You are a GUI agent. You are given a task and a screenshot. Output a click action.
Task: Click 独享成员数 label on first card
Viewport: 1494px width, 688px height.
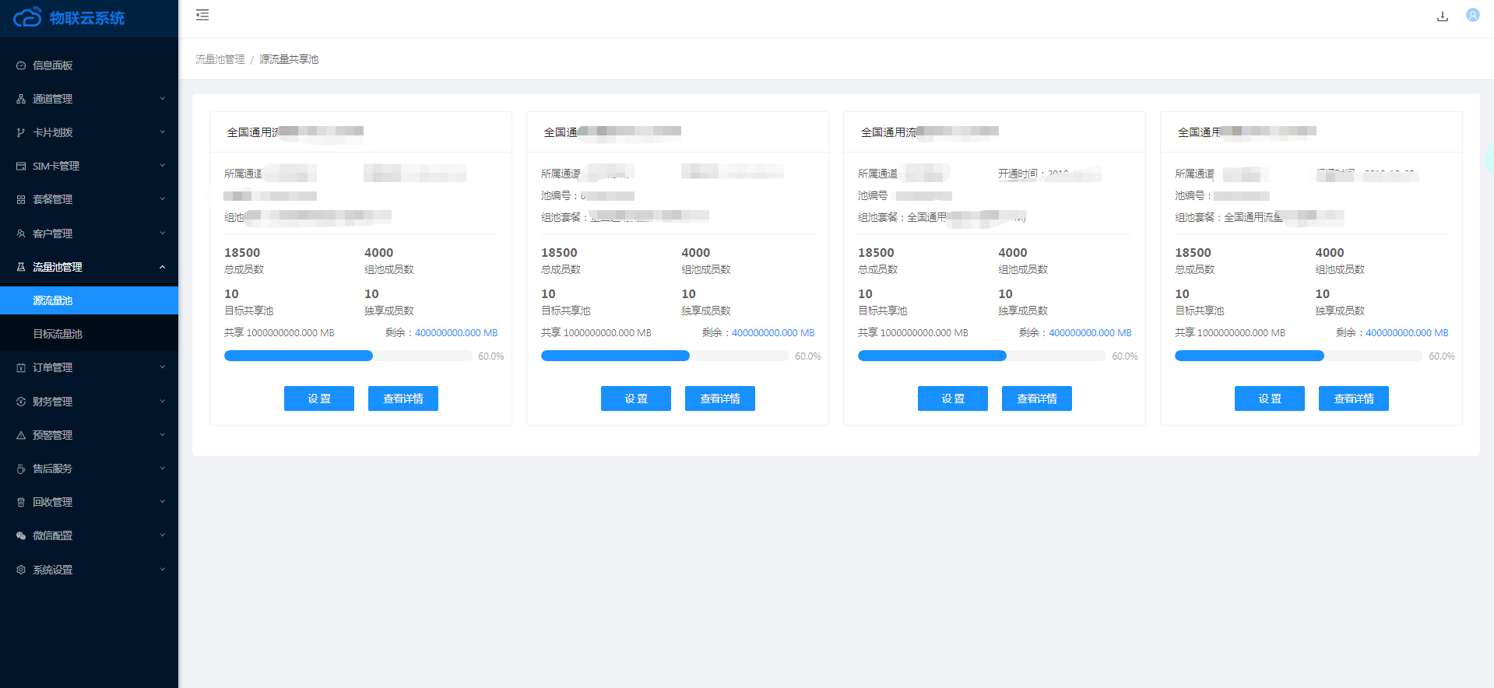point(389,311)
